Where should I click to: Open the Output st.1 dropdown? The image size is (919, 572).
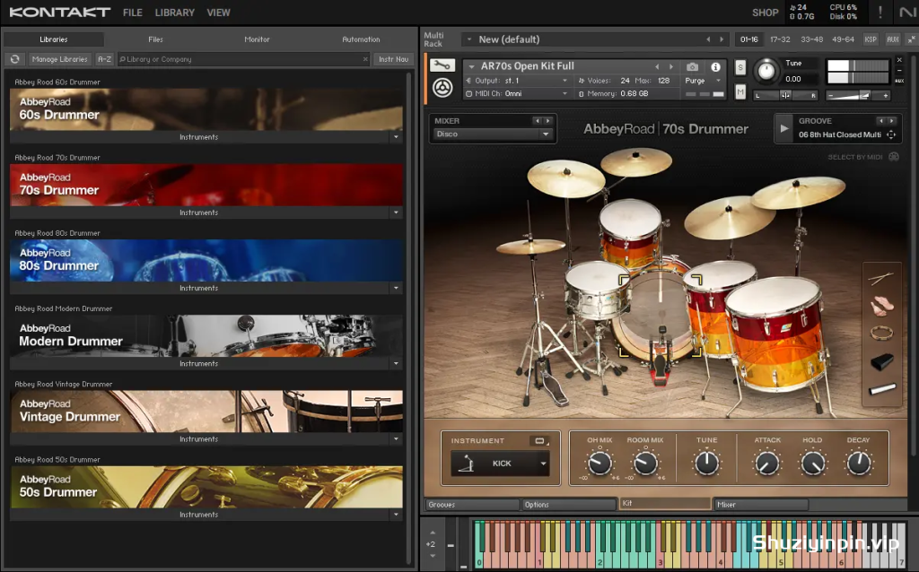pyautogui.click(x=516, y=81)
